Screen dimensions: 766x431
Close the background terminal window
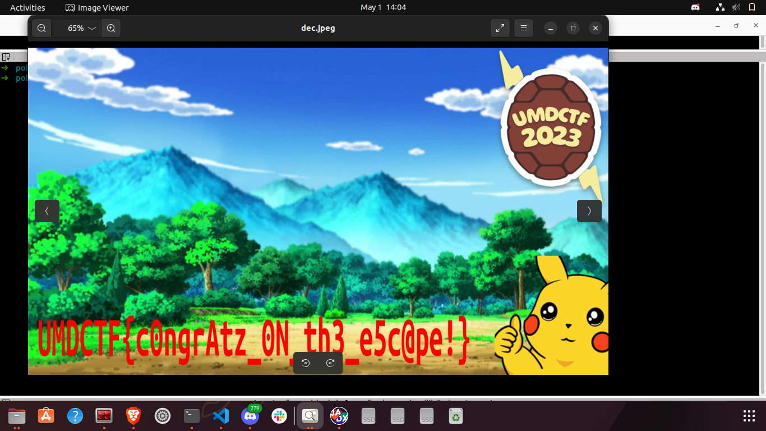coord(755,26)
